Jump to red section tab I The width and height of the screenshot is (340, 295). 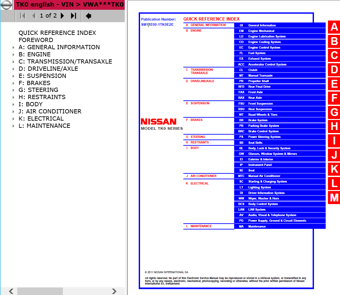tap(334, 141)
